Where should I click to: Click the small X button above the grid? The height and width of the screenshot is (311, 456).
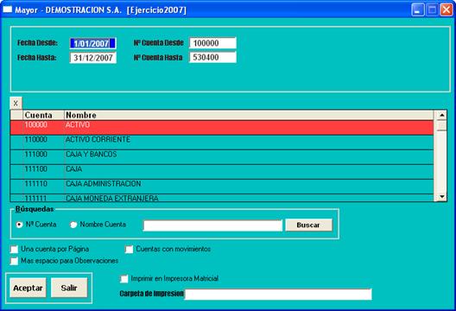pos(16,103)
